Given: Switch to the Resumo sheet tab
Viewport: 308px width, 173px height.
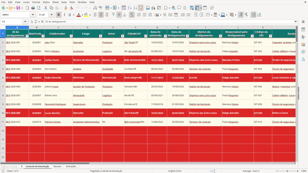Looking at the screenshot, I should coord(57,166).
